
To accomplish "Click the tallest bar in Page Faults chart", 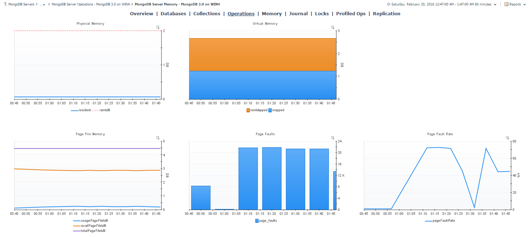I will (x=272, y=178).
